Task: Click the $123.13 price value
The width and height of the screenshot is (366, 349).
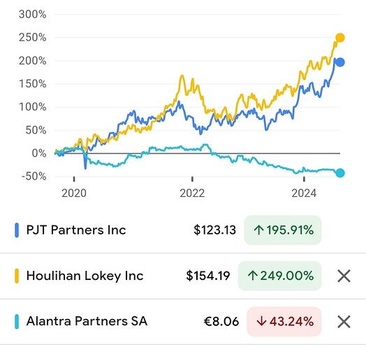Action: click(214, 230)
